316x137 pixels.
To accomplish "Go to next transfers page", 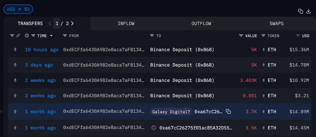I will 72,23.
